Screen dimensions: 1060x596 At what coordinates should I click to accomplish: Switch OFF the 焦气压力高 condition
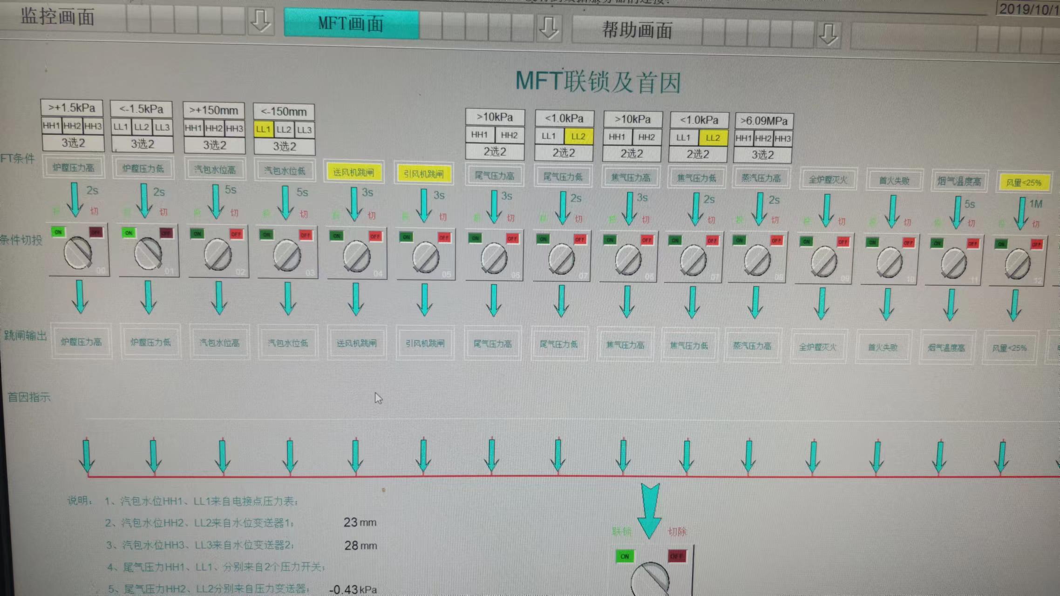click(646, 240)
